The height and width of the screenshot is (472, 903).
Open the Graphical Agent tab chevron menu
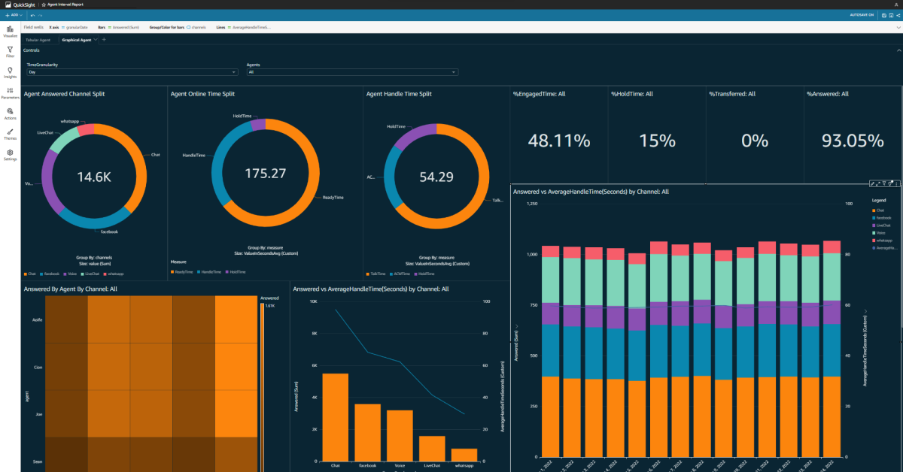click(x=95, y=40)
